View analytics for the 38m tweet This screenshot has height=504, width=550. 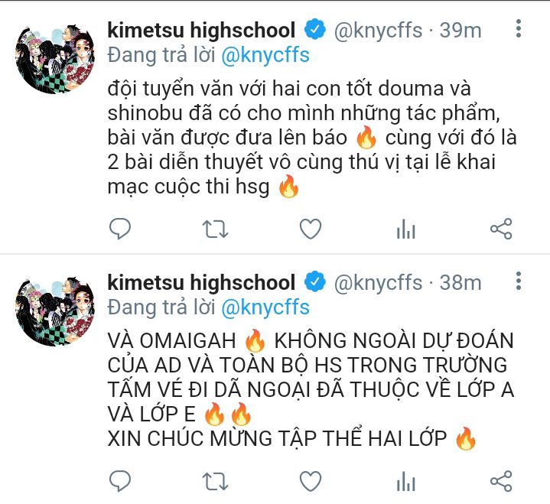(x=406, y=481)
